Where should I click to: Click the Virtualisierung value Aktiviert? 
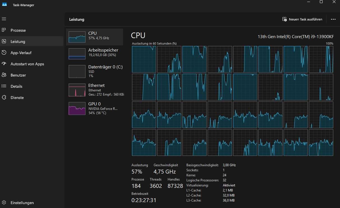(x=229, y=185)
